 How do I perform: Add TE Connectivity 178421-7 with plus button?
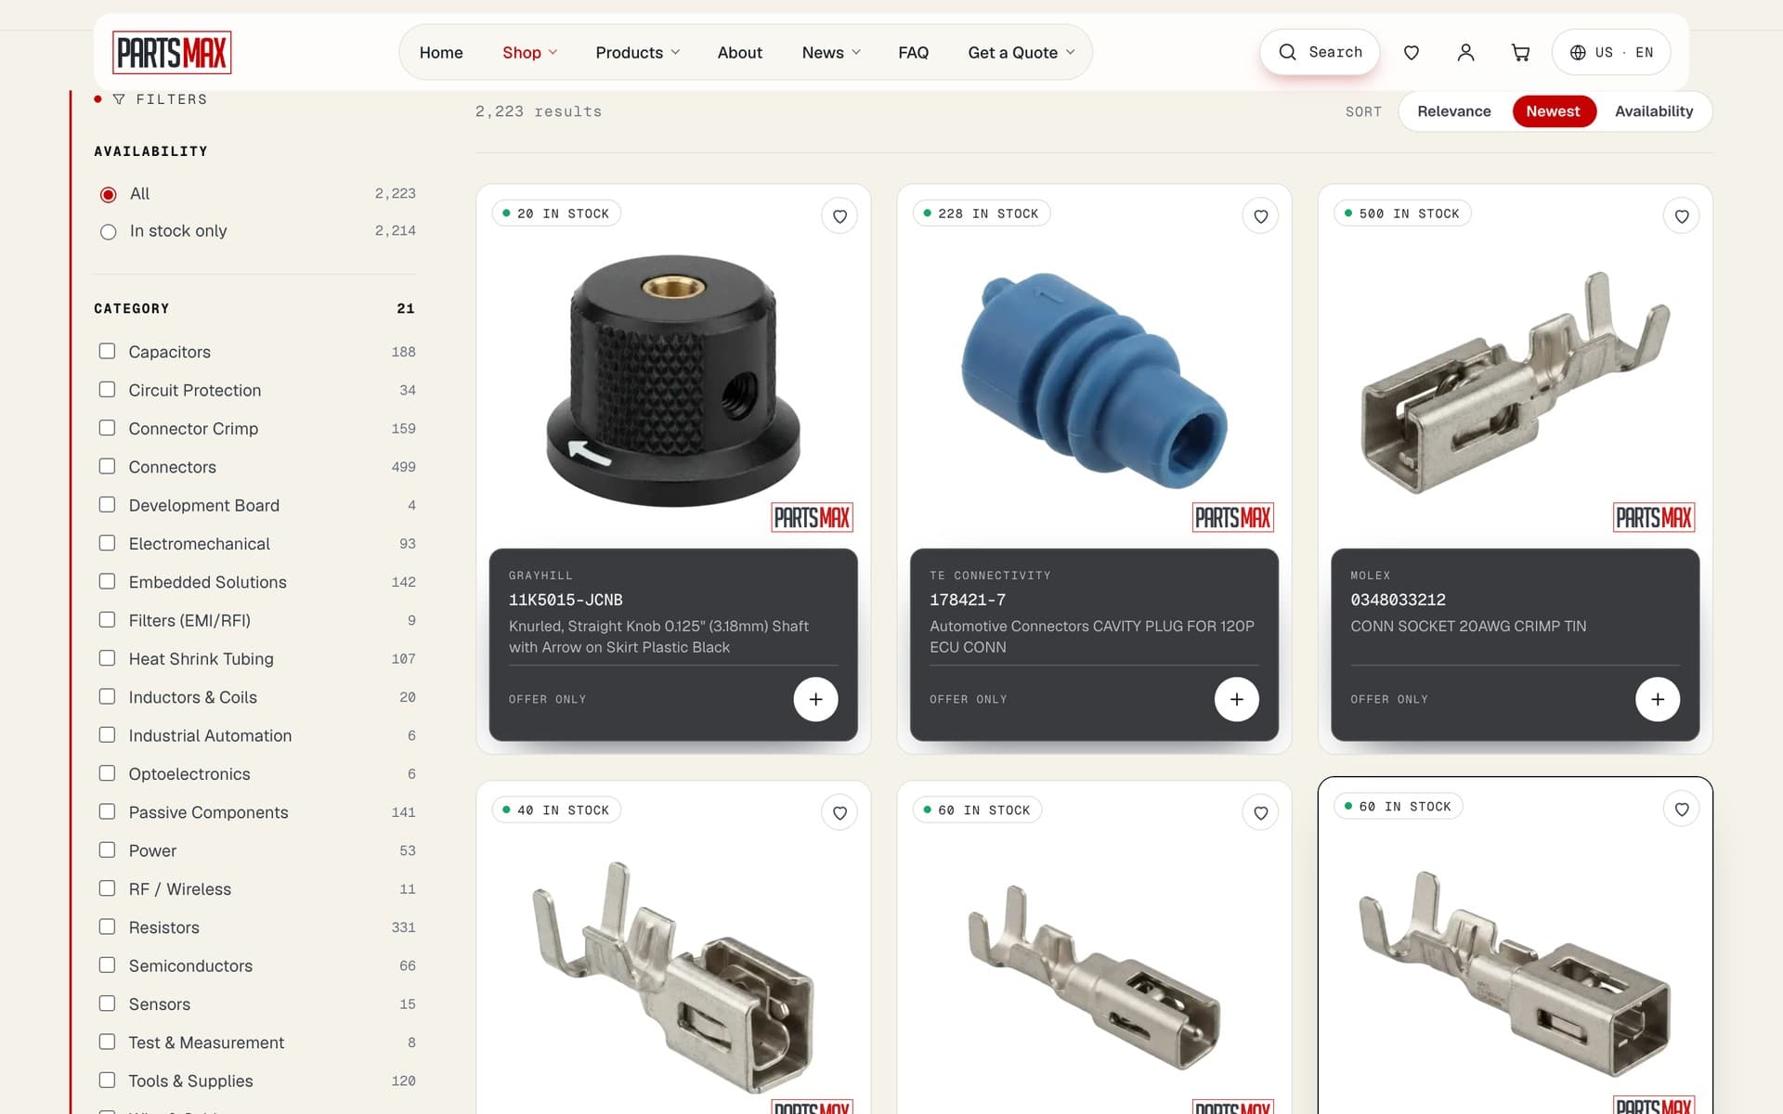tap(1236, 699)
